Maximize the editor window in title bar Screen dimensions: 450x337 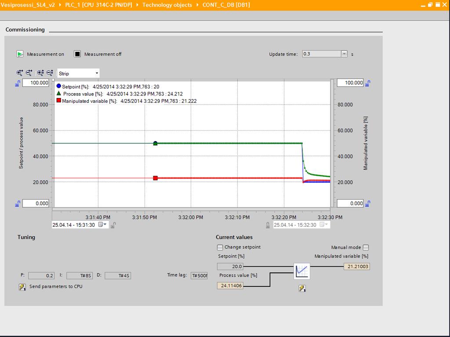coord(438,4)
